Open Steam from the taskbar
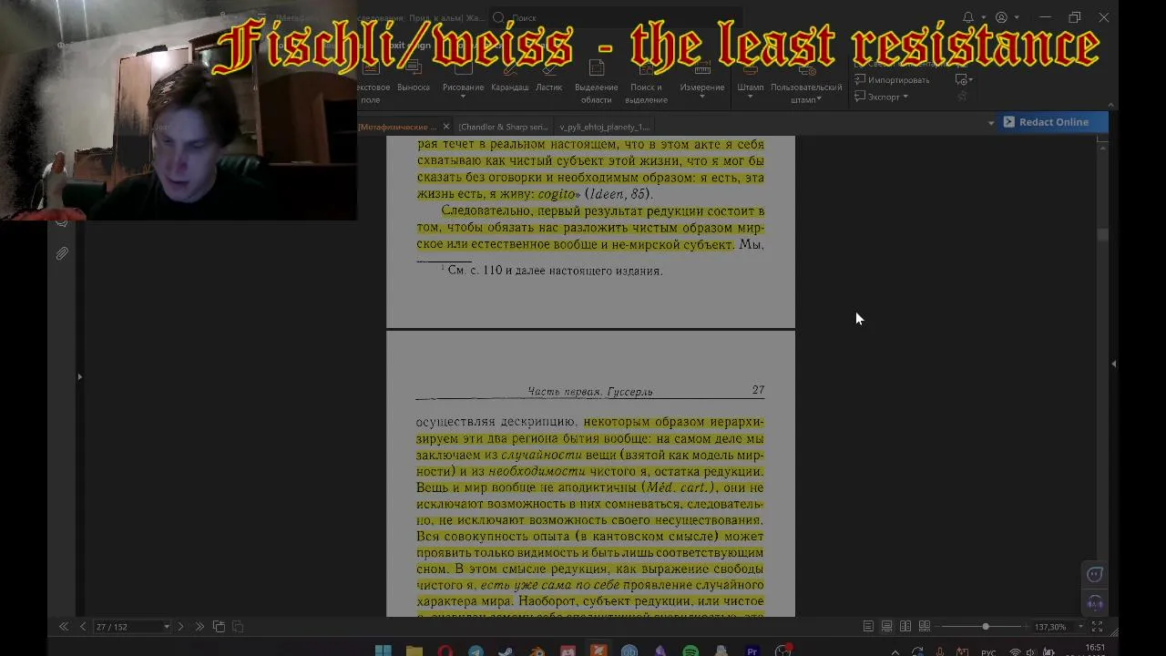 [x=506, y=651]
